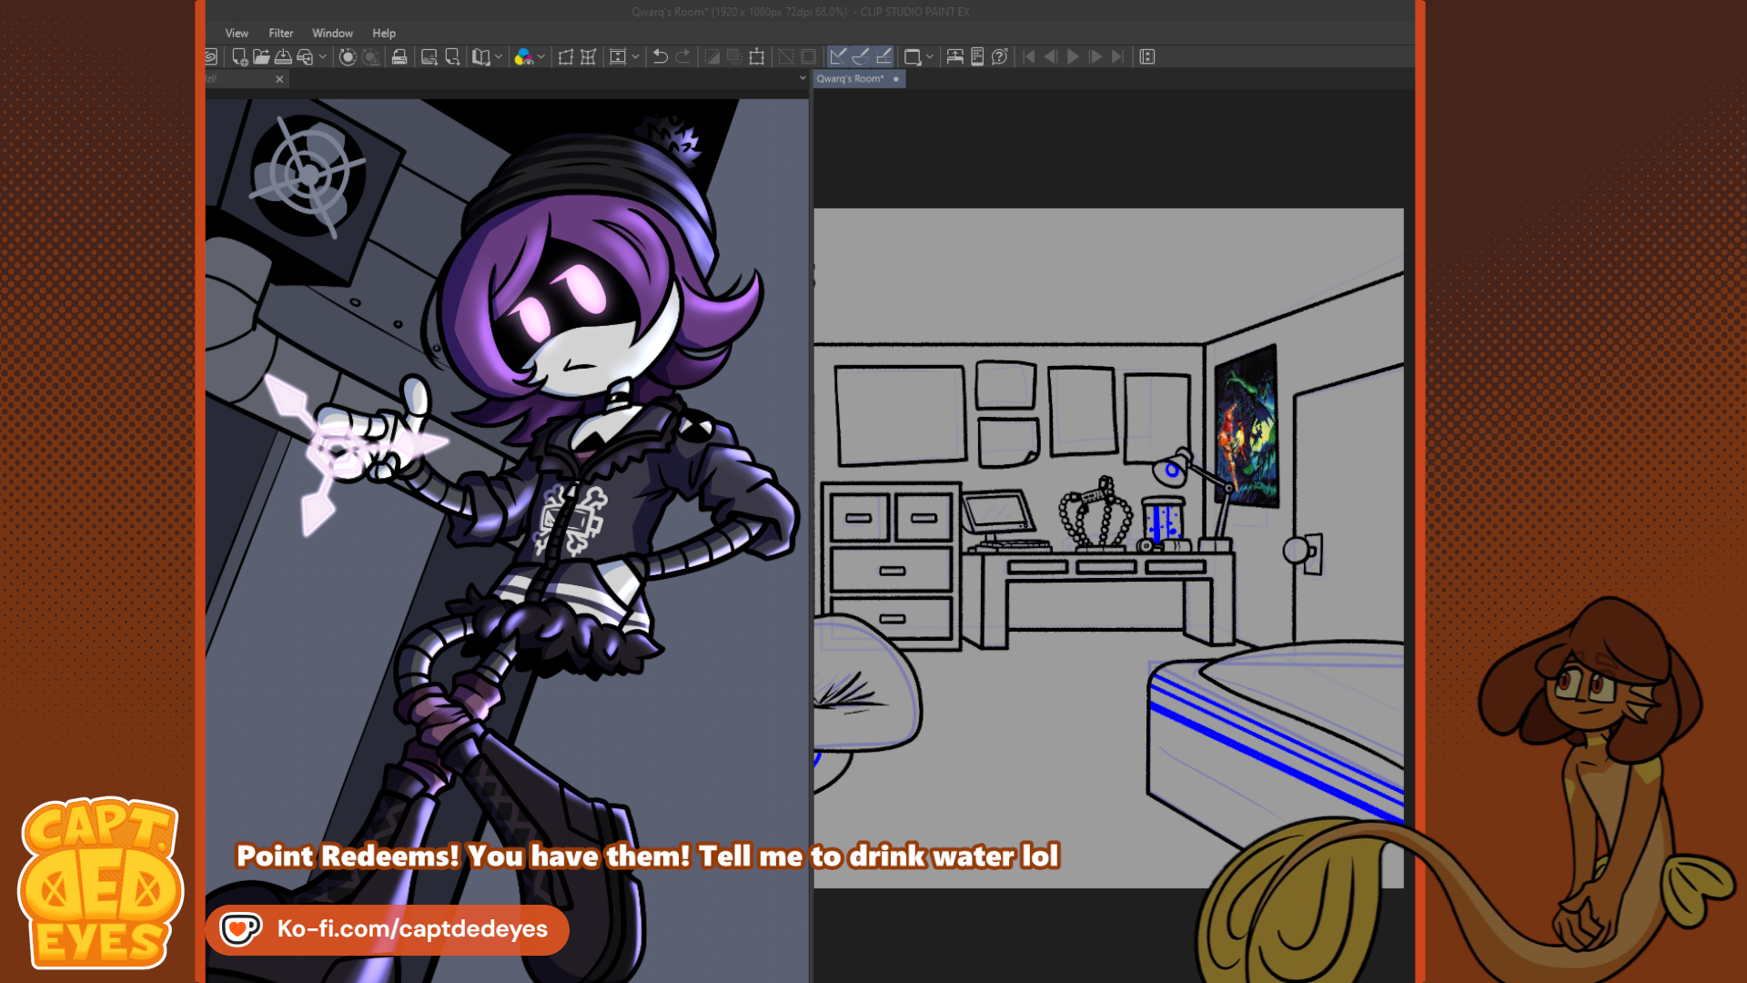Click the New document icon
Viewport: 1747px width, 983px height.
(x=239, y=56)
